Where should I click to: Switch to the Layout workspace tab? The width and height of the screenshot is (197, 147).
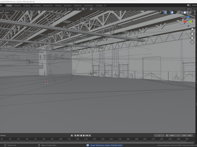point(9,6)
